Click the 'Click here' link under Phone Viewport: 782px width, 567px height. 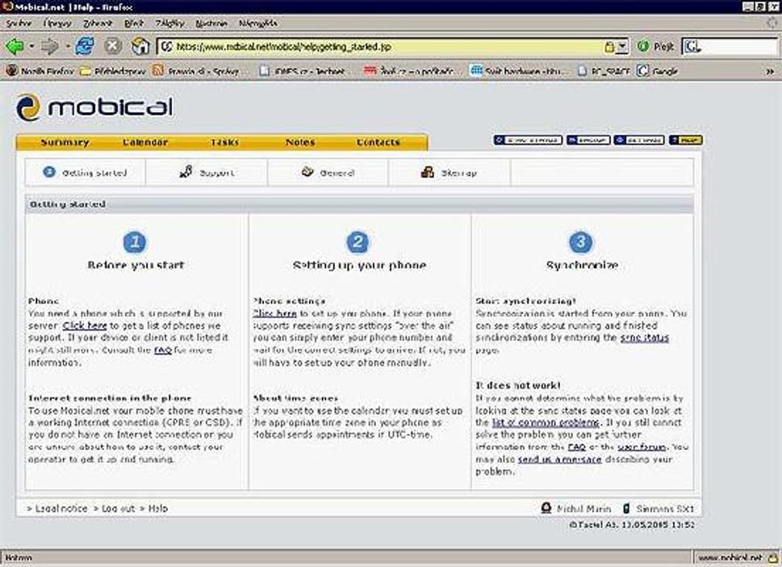(85, 325)
